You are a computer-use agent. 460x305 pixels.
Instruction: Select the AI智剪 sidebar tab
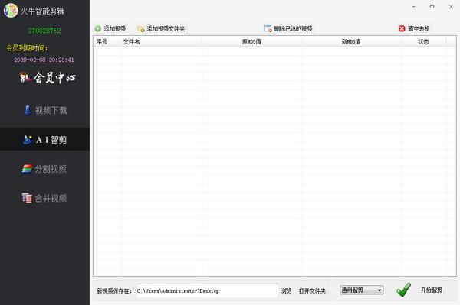(x=44, y=139)
